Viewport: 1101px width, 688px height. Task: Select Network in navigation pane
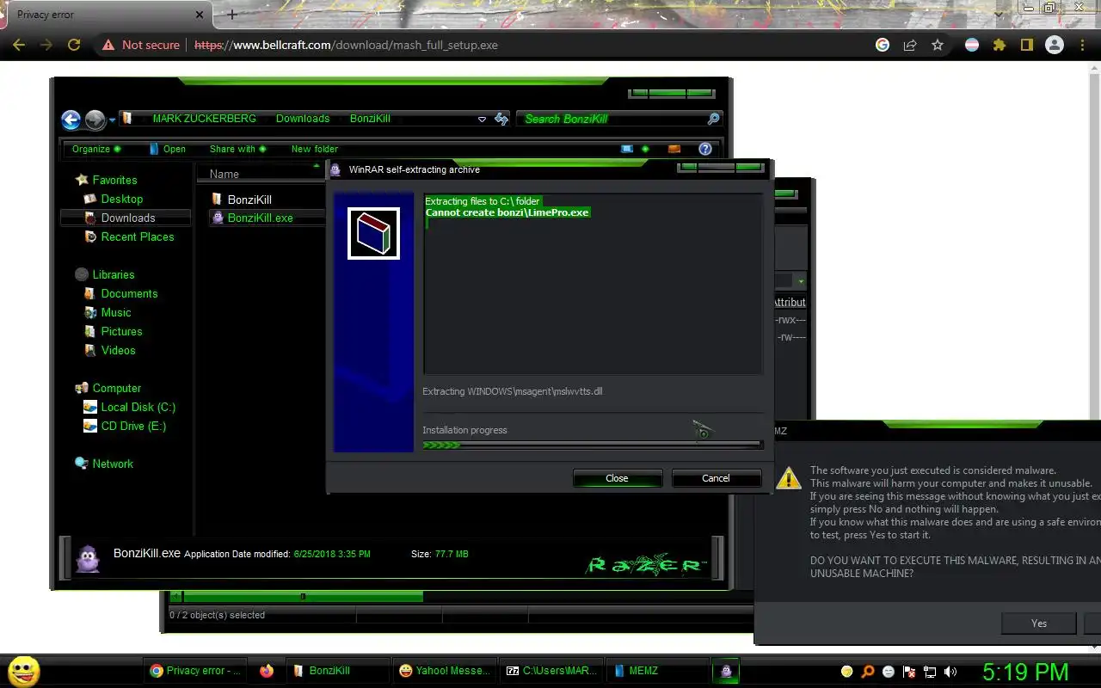coord(104,464)
